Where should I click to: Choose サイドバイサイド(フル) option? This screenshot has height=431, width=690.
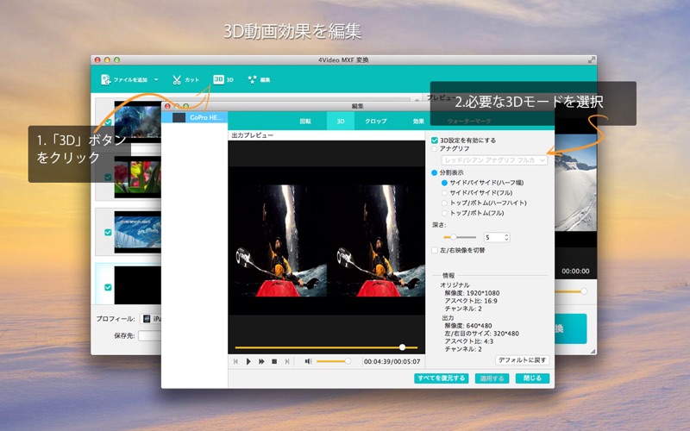(444, 192)
